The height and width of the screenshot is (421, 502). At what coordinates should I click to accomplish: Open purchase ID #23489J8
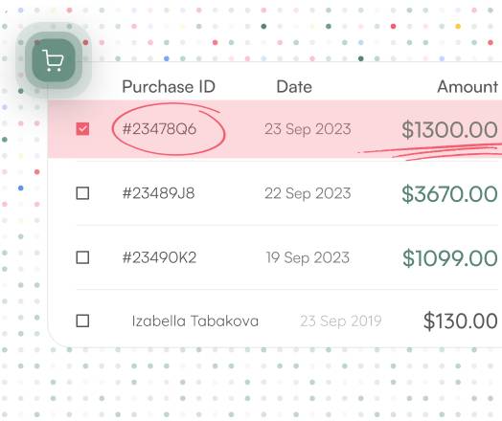[x=158, y=193]
